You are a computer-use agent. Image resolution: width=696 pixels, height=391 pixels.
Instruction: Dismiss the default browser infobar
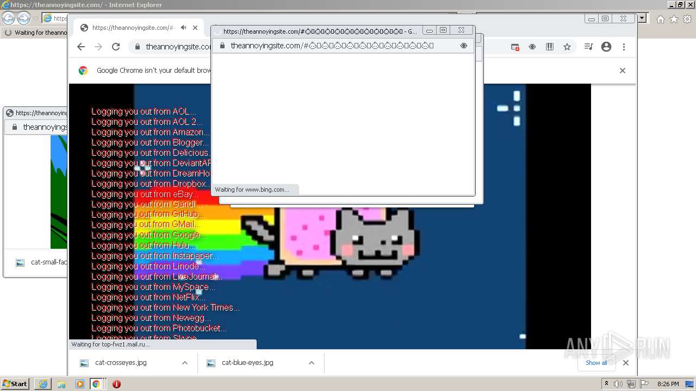[623, 71]
